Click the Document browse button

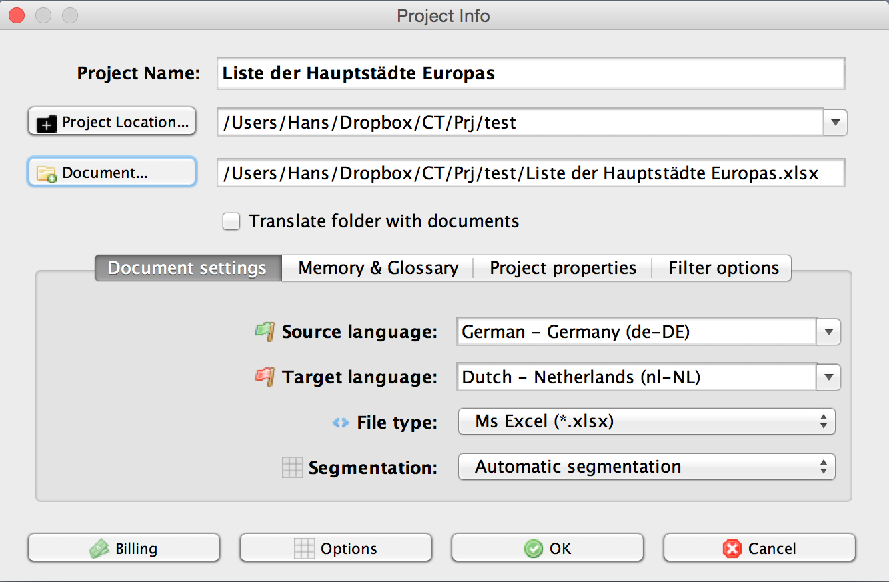(x=112, y=173)
